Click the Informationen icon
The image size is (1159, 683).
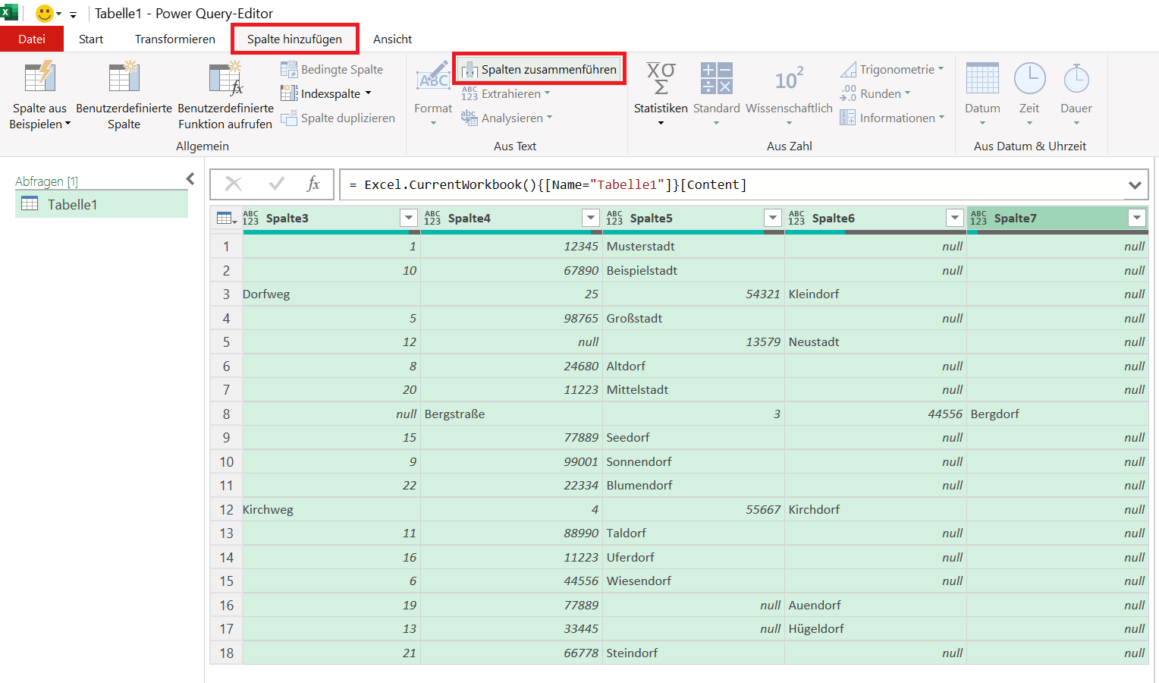click(x=848, y=118)
